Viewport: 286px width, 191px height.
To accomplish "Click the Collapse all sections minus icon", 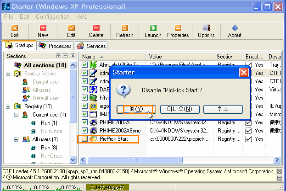I will point(65,56).
